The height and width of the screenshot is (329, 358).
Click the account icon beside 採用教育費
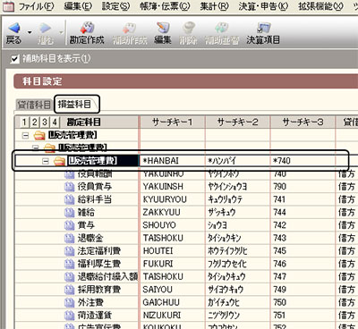point(70,290)
